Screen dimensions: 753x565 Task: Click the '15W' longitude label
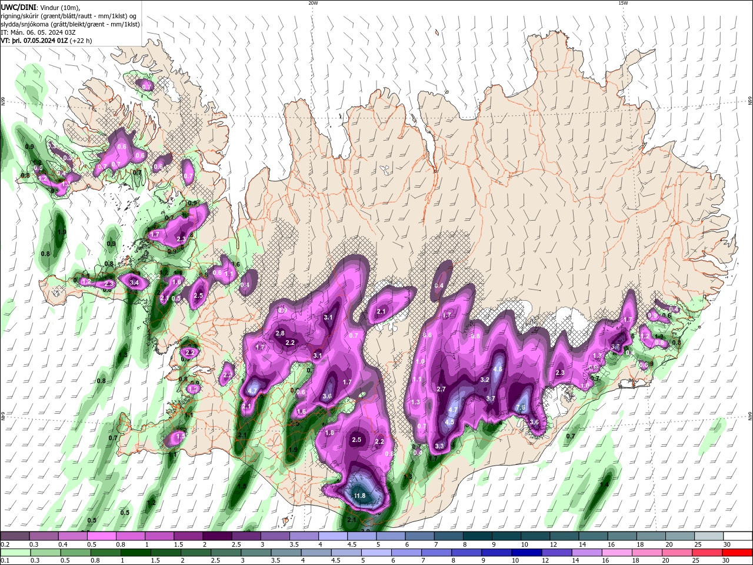point(623,3)
